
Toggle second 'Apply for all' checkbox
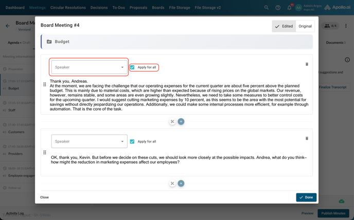click(x=132, y=141)
